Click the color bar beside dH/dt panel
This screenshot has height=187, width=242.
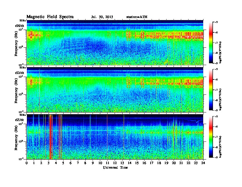(x=211, y=42)
